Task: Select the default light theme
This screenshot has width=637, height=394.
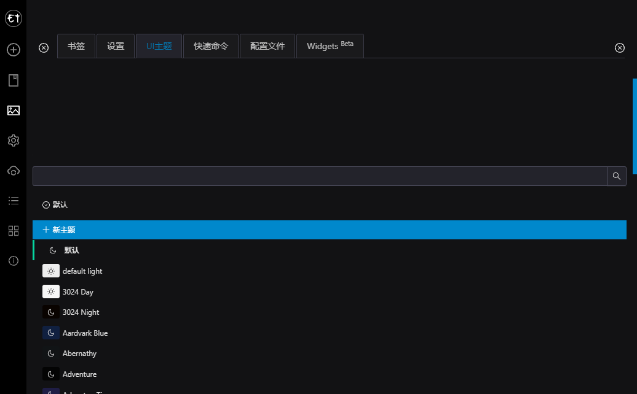Action: (x=83, y=271)
